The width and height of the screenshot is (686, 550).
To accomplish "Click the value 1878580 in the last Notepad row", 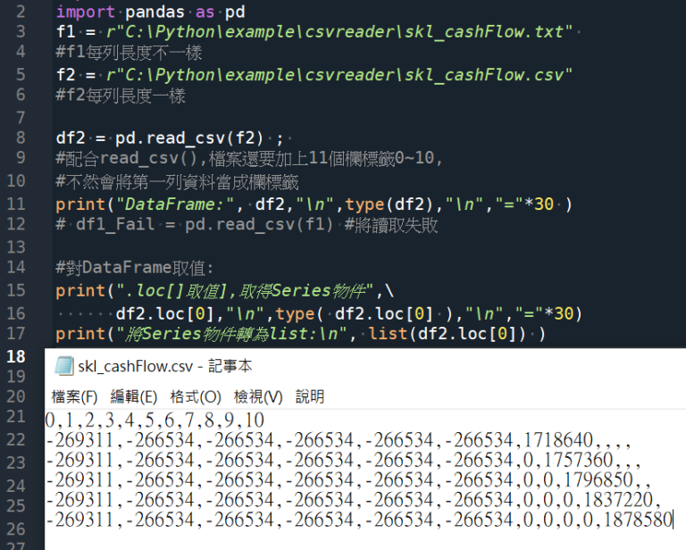I will [638, 520].
